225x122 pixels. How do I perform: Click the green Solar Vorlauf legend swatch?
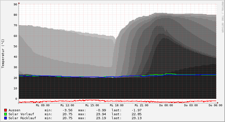(x=5, y=114)
